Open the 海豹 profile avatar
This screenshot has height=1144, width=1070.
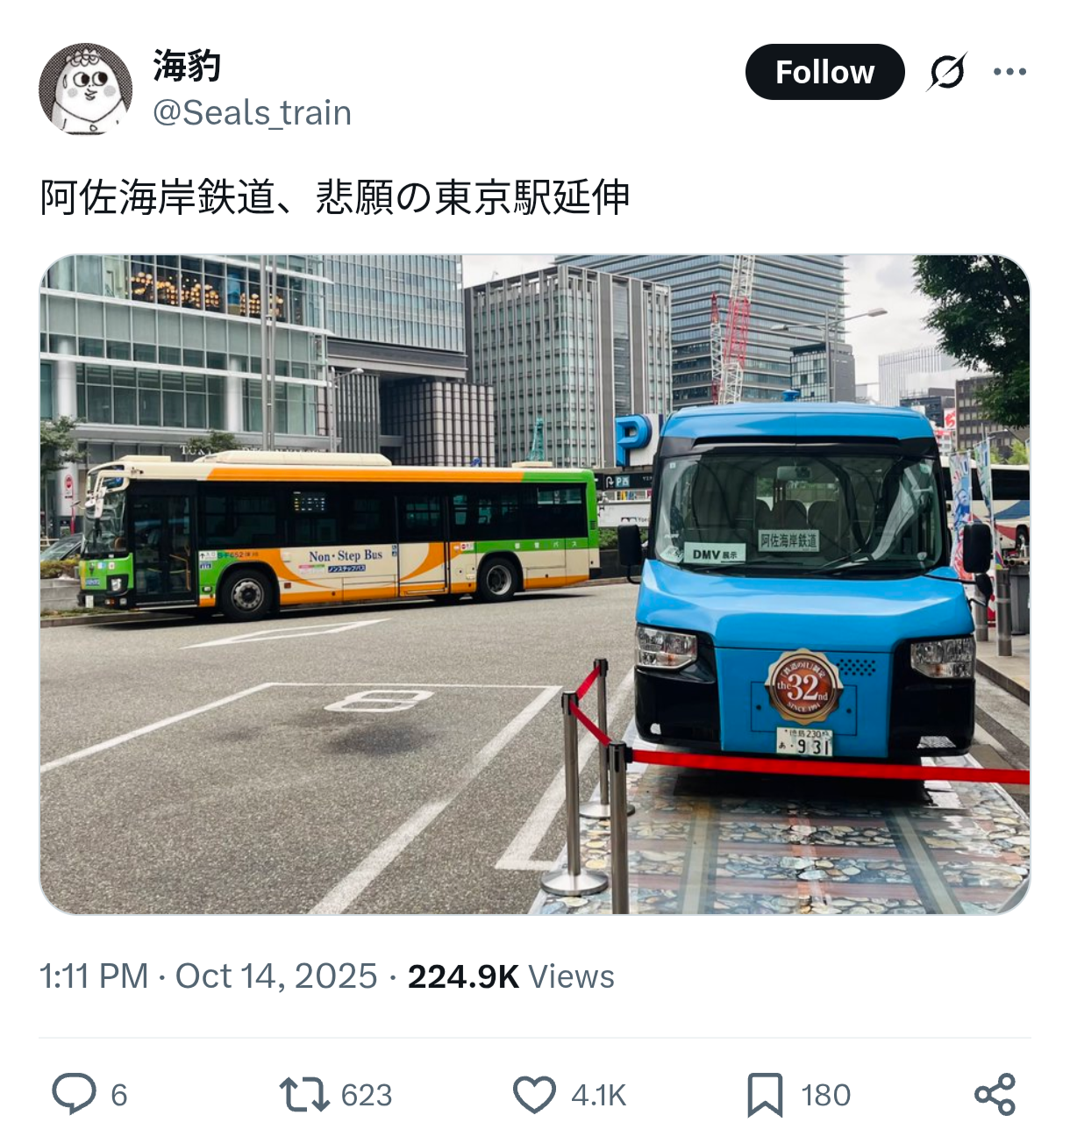pos(85,89)
